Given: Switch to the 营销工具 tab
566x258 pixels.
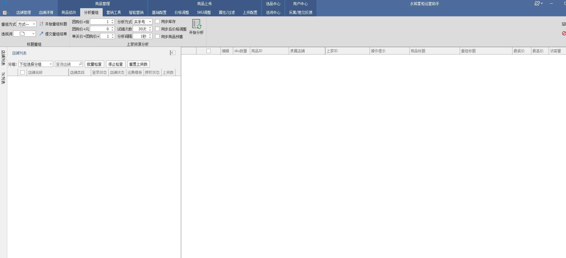Looking at the screenshot, I should coord(114,12).
